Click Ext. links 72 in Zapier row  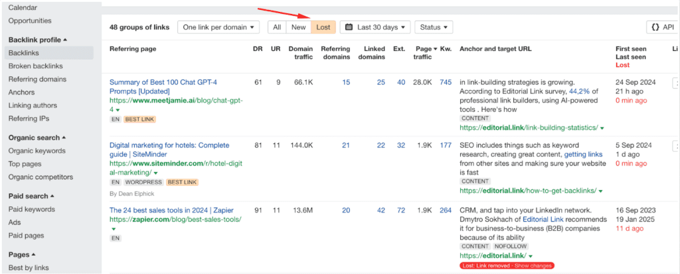pos(401,210)
